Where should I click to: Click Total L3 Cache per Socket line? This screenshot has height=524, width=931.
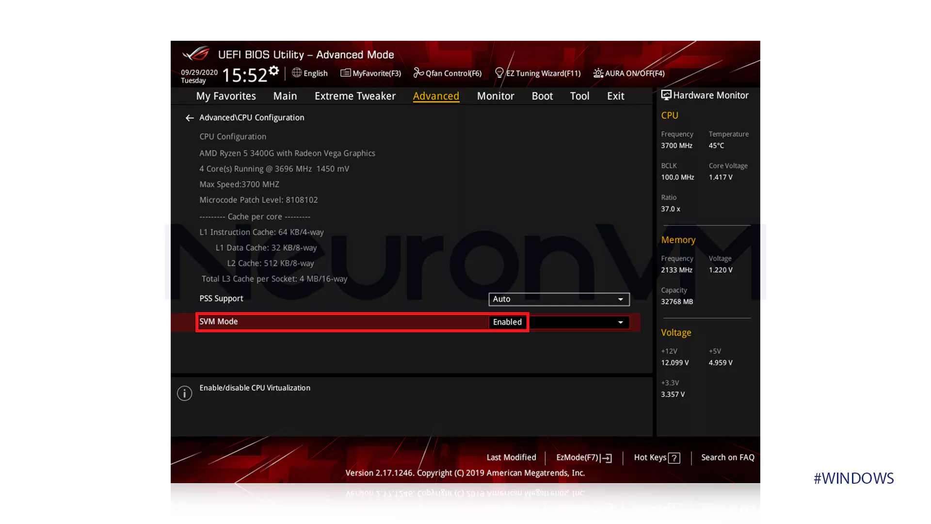coord(274,279)
